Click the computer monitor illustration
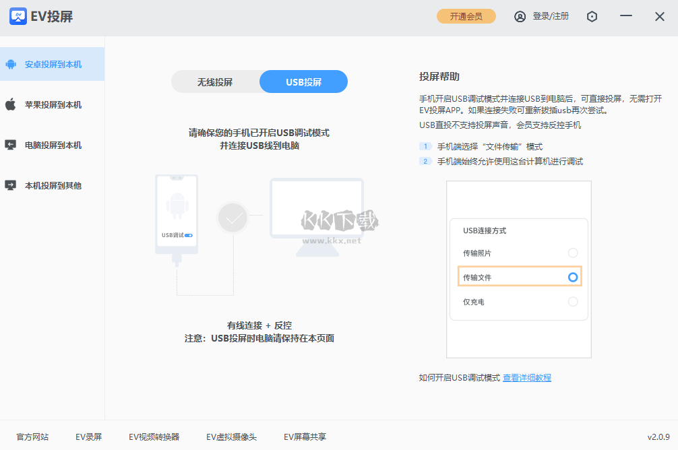The height and width of the screenshot is (450, 678). pos(317,218)
